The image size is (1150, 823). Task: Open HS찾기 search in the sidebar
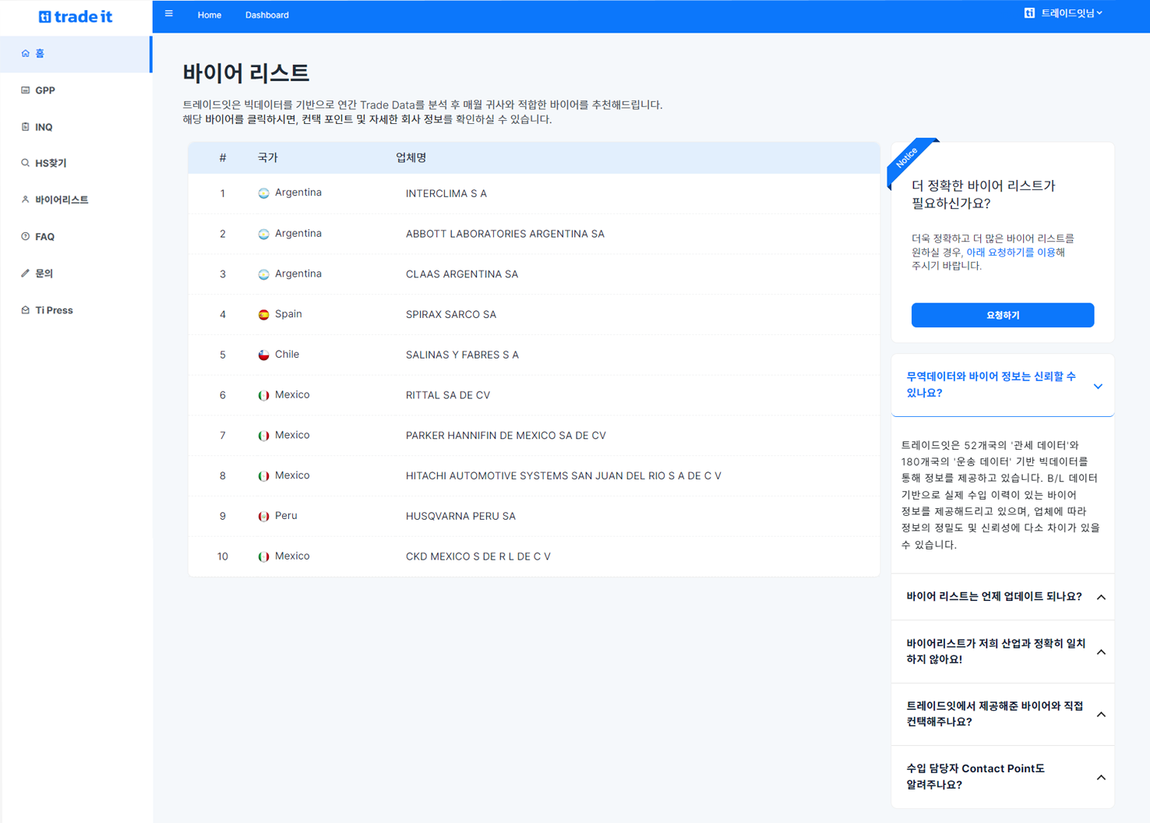(x=51, y=164)
